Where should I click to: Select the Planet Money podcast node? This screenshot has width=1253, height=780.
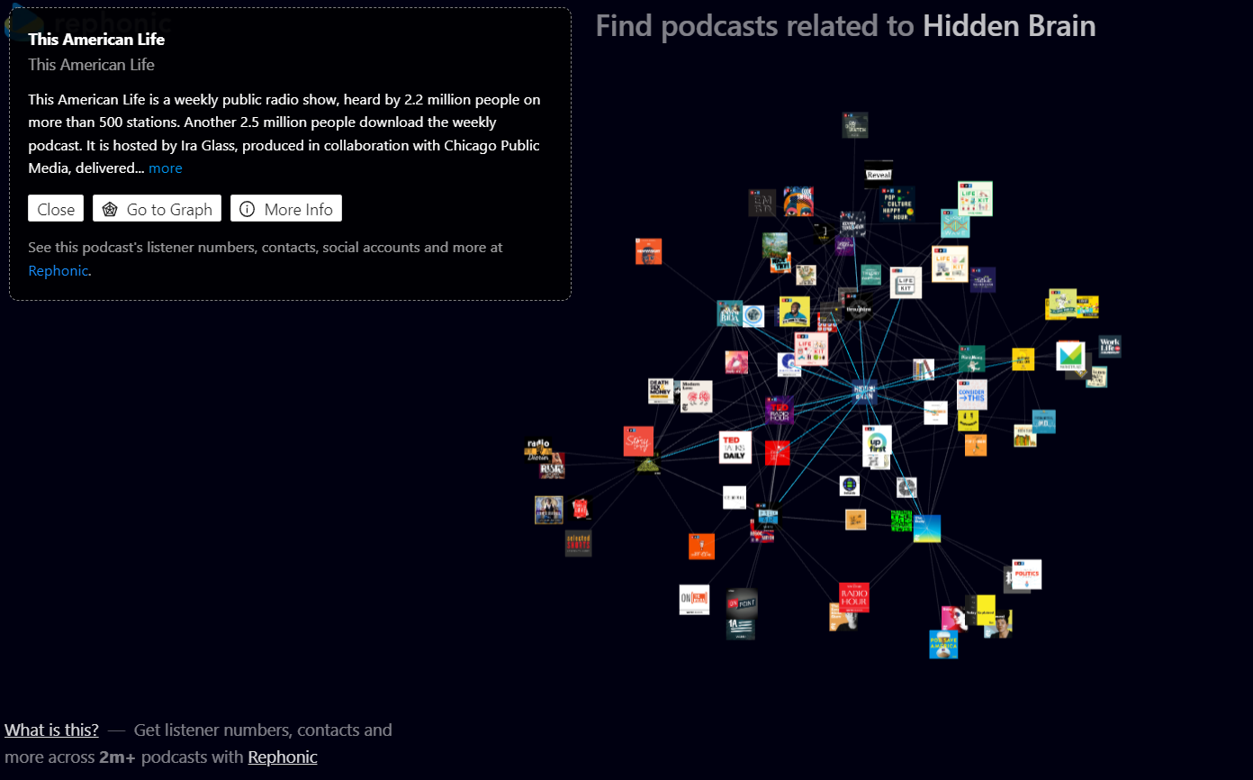click(x=972, y=358)
